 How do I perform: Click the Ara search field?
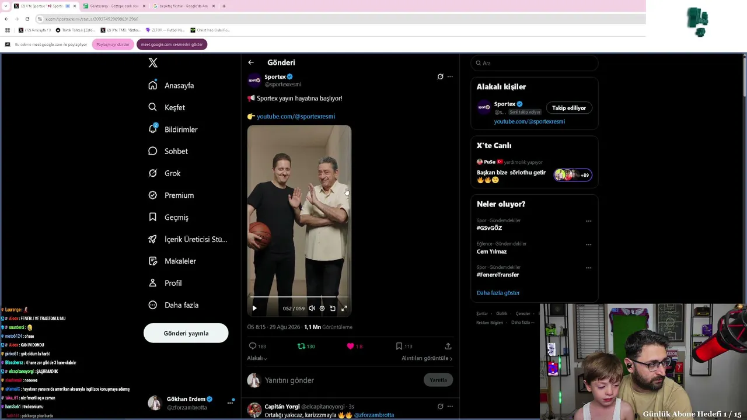click(535, 63)
